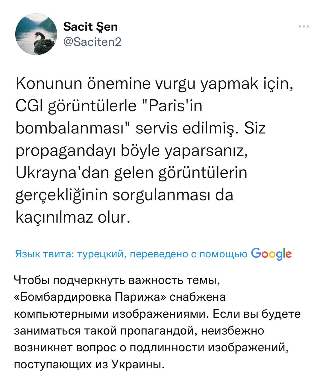Open Sacit Şen's black swan profile avatar
This screenshot has width=326, height=383.
36,34
